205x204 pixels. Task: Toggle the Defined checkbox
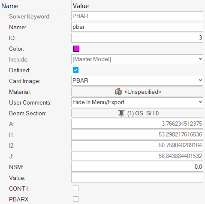coord(75,70)
